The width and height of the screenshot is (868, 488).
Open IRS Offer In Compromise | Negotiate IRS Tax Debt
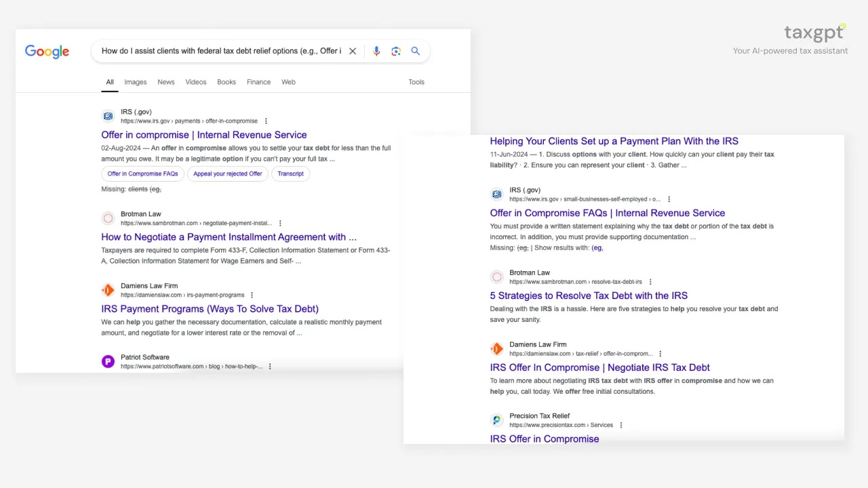tap(600, 367)
